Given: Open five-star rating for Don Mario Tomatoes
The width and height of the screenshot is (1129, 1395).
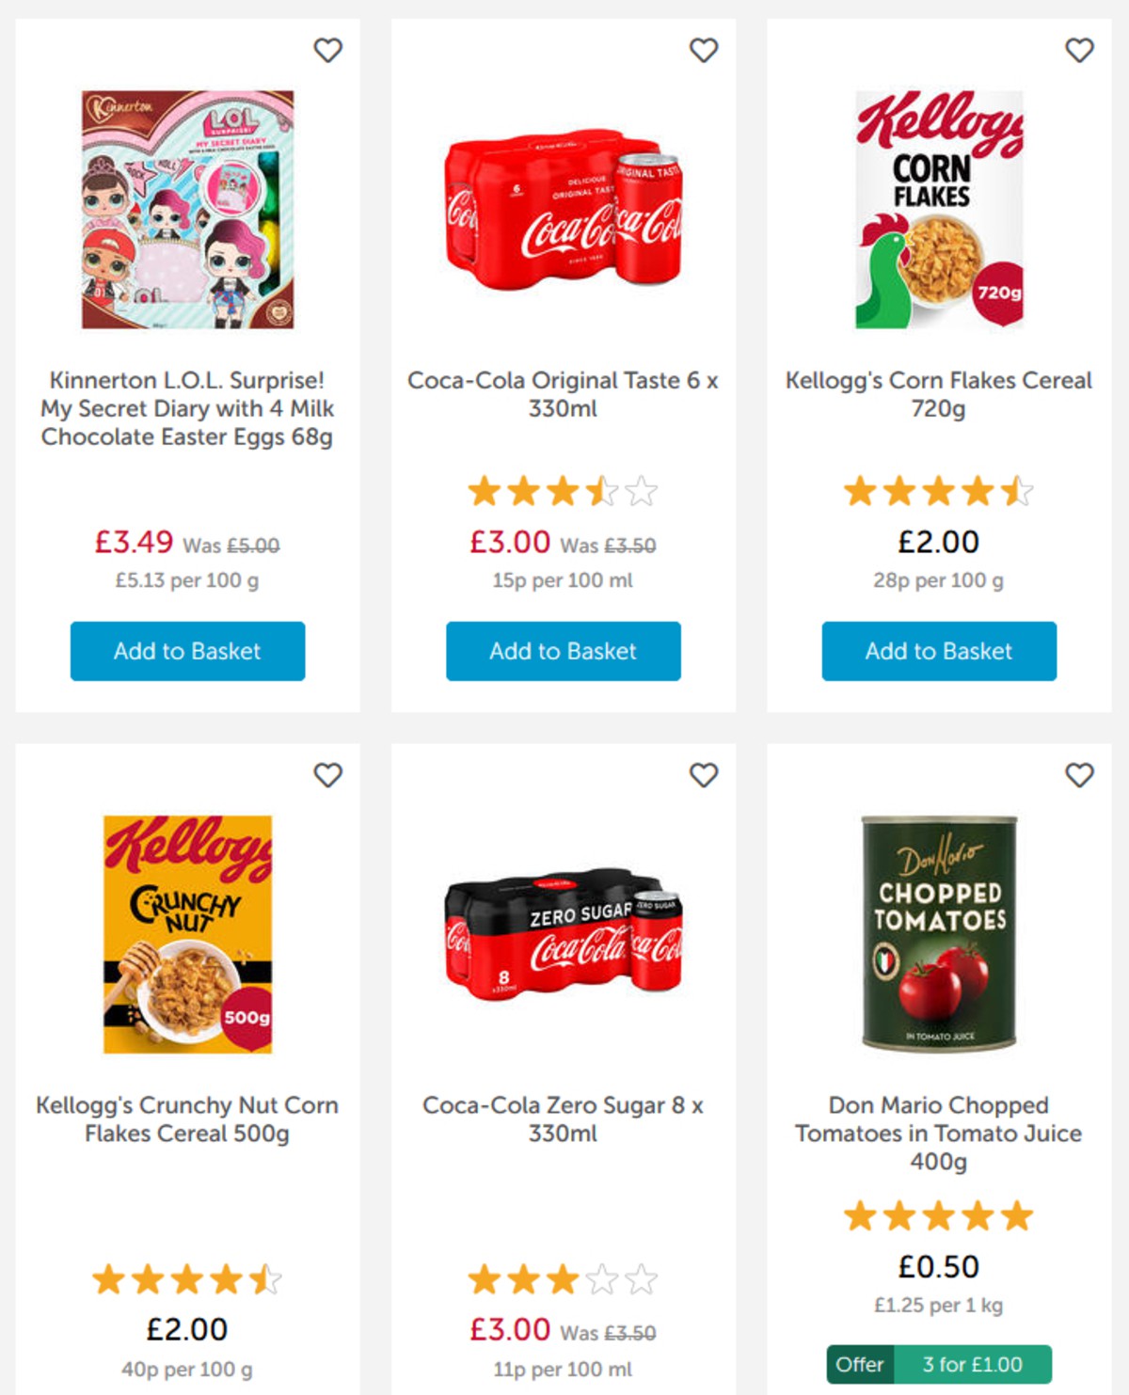Looking at the screenshot, I should coord(939,1216).
